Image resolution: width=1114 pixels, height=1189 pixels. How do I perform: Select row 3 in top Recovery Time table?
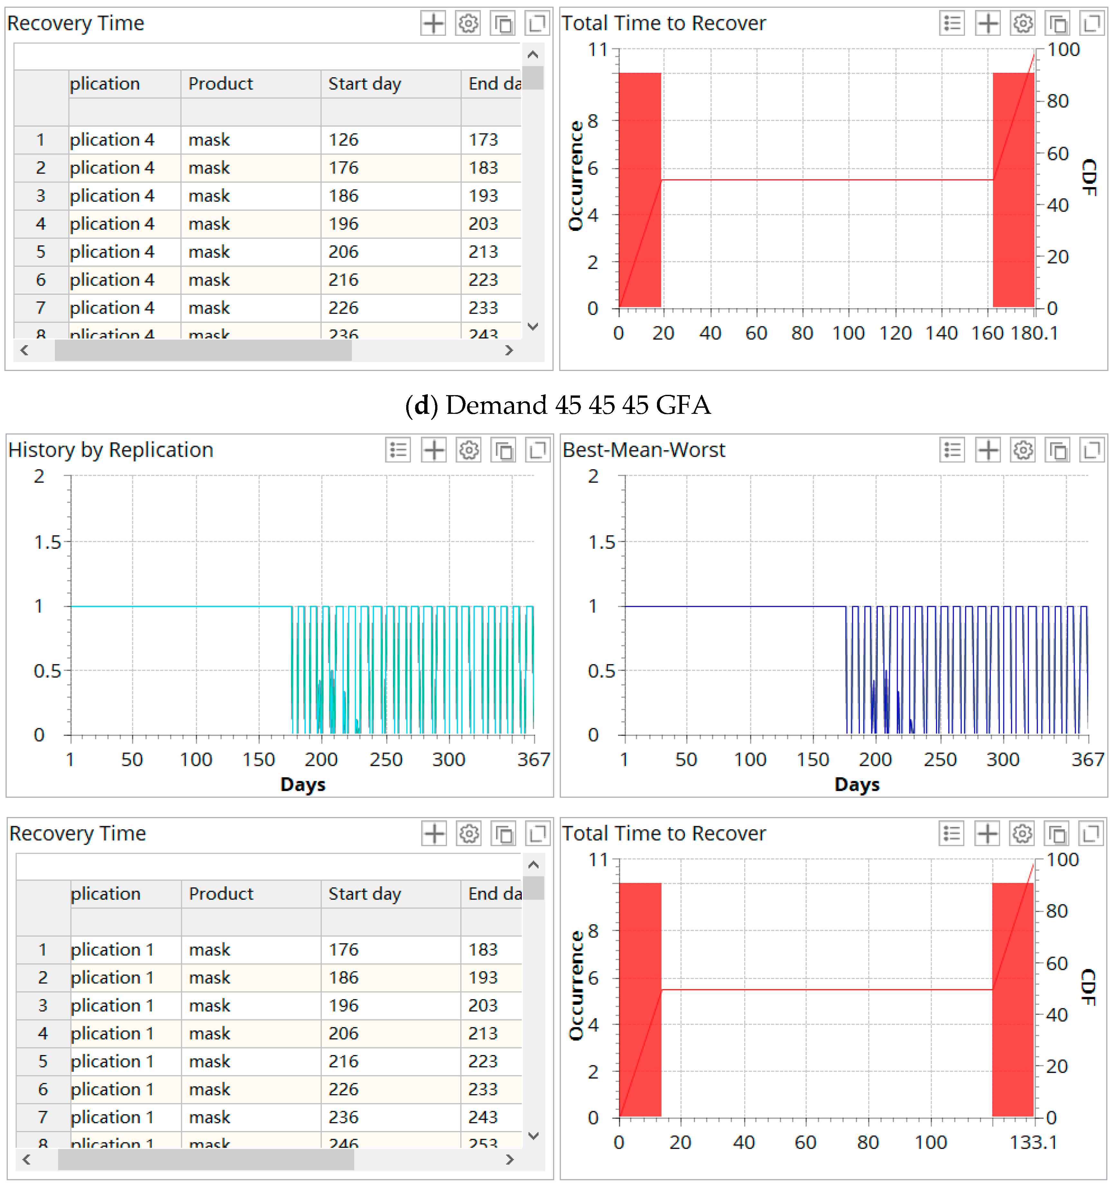click(41, 195)
